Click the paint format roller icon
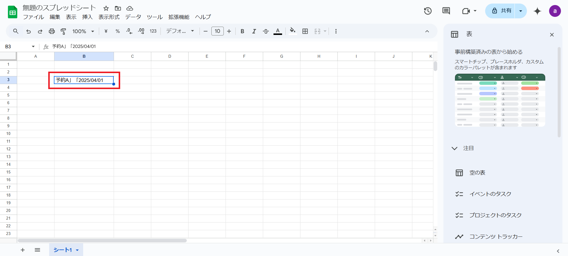Viewport: 568px width, 256px height. [63, 31]
